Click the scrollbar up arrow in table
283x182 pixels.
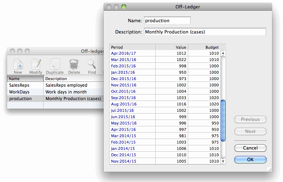[x=223, y=53]
